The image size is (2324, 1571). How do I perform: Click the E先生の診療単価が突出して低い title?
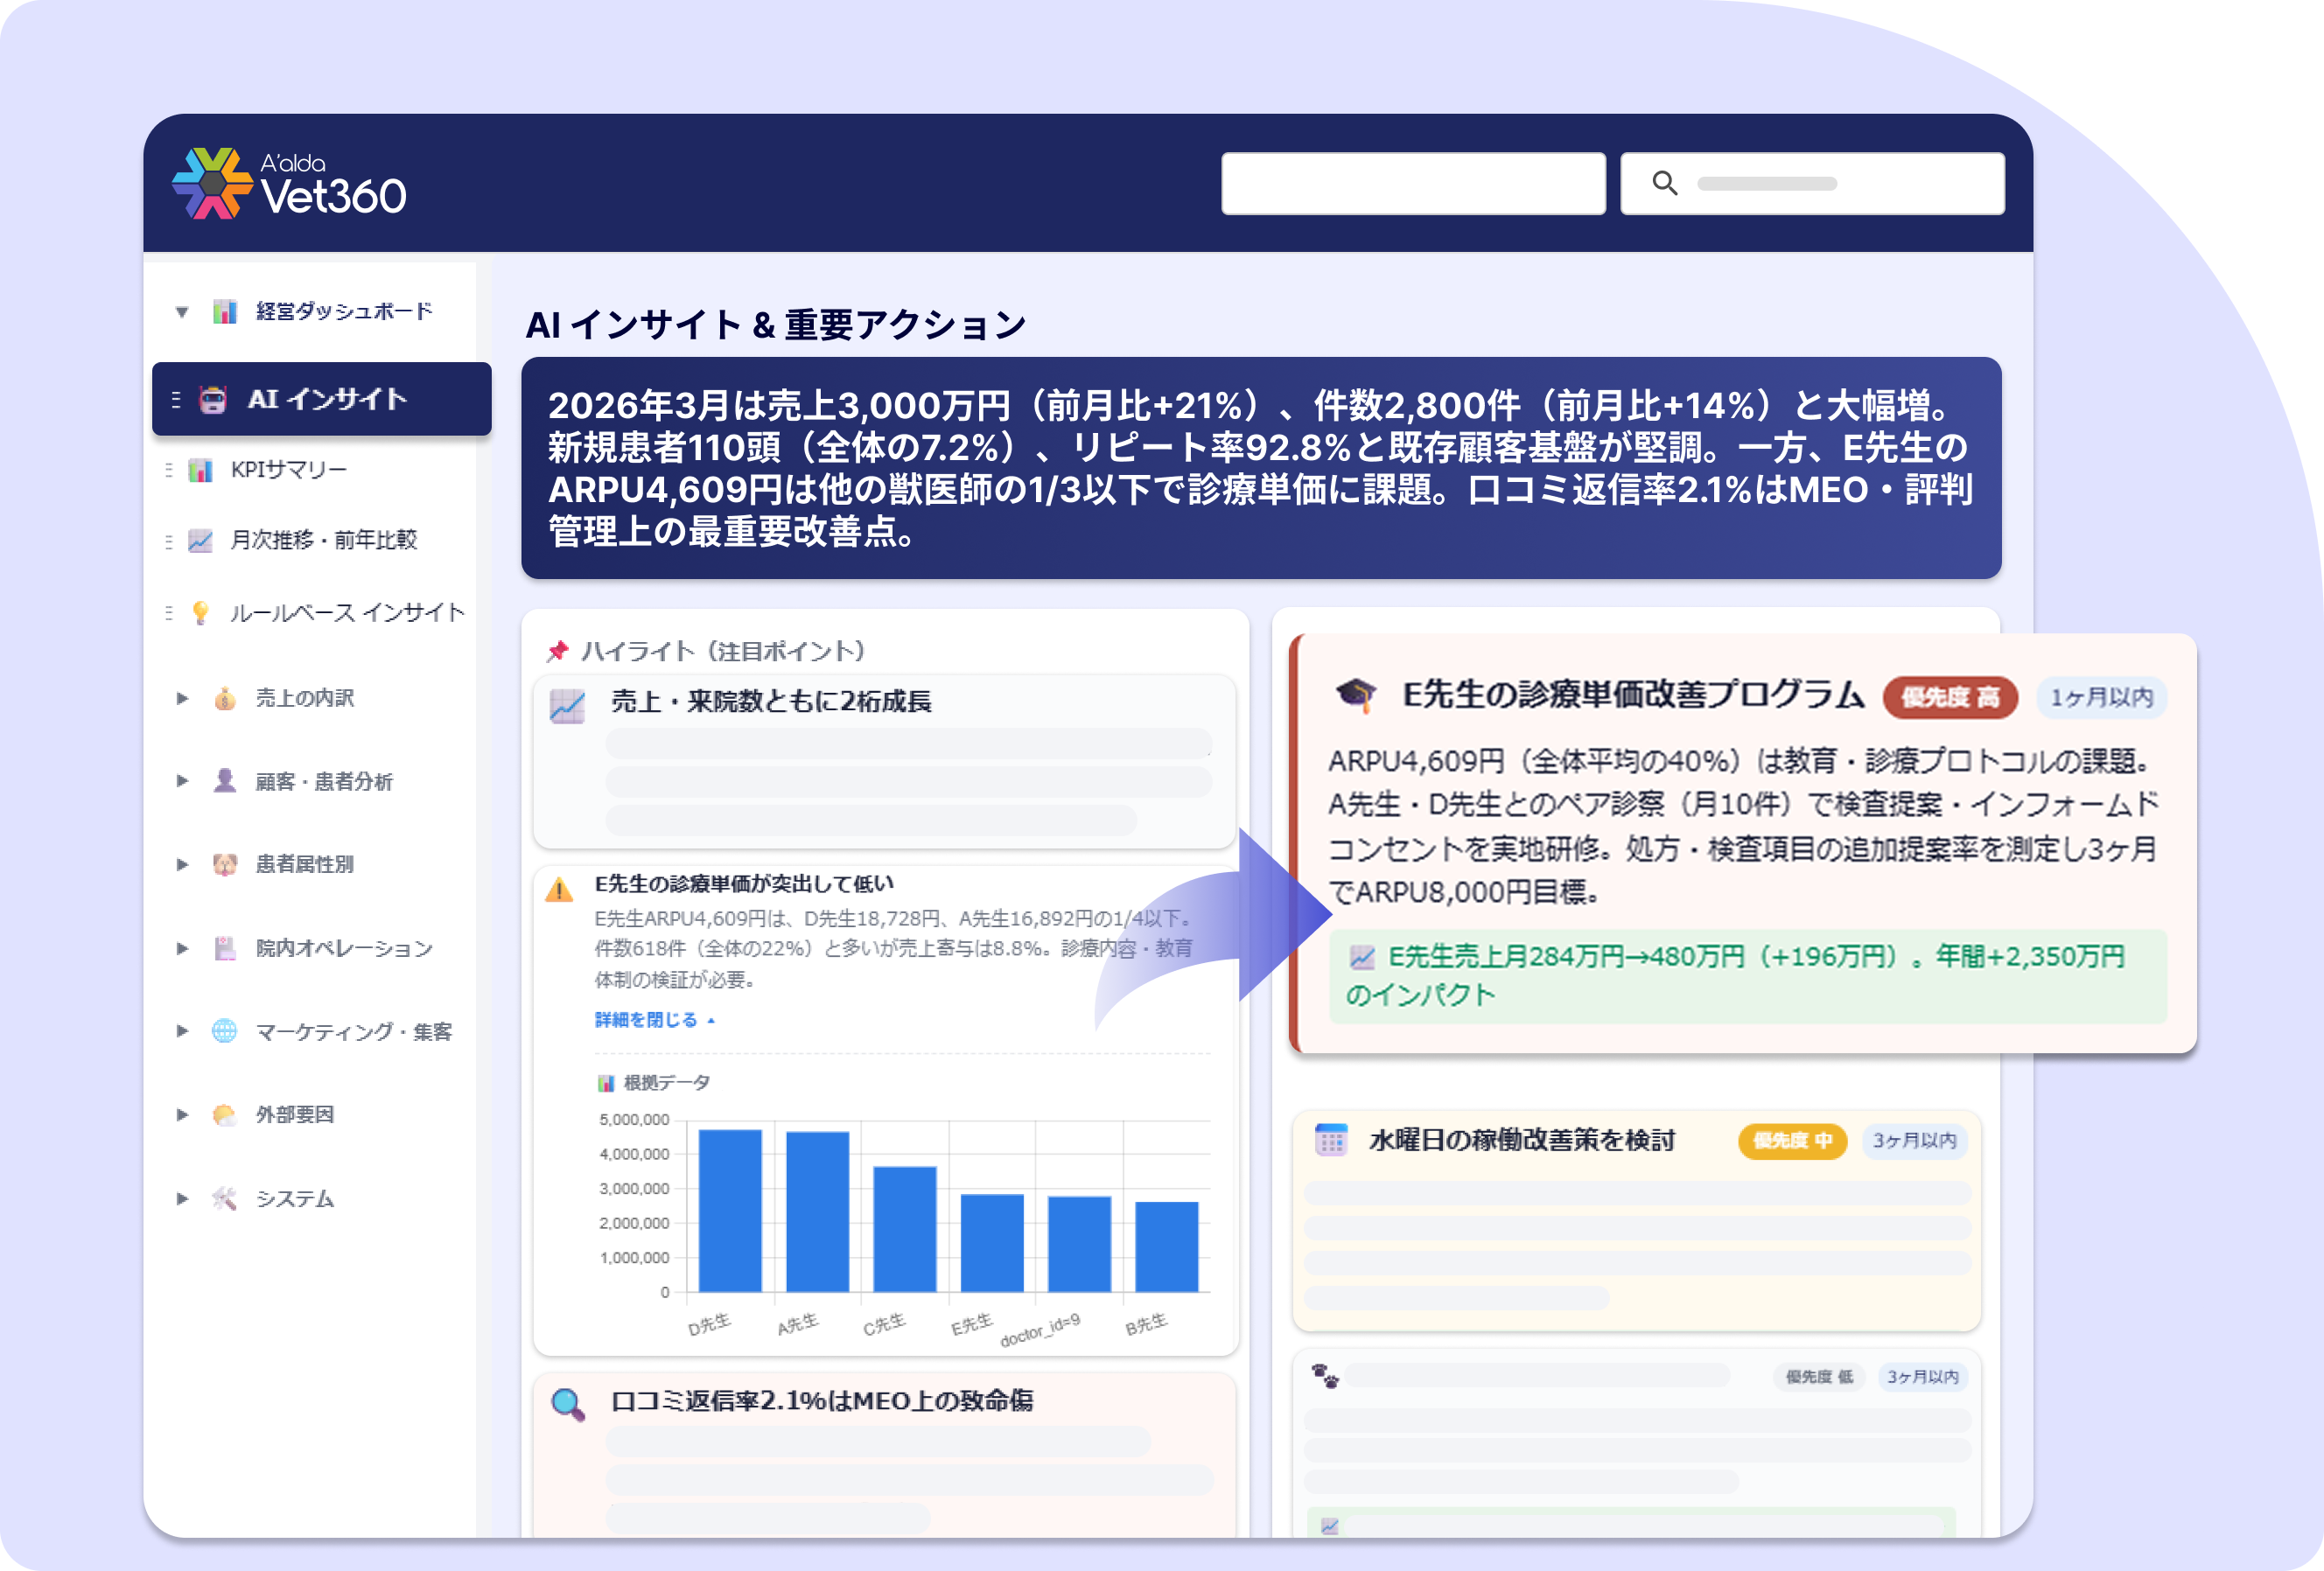tap(744, 883)
